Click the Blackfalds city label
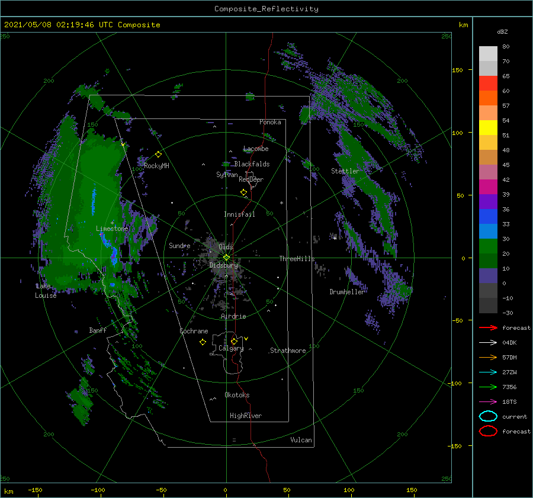 252,164
